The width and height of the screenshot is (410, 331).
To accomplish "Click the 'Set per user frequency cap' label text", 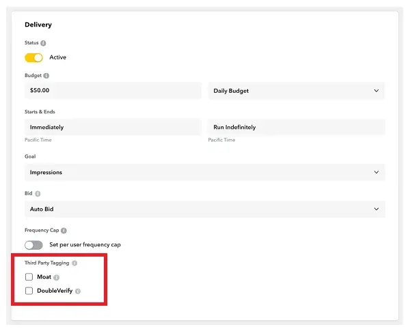I will click(x=85, y=244).
